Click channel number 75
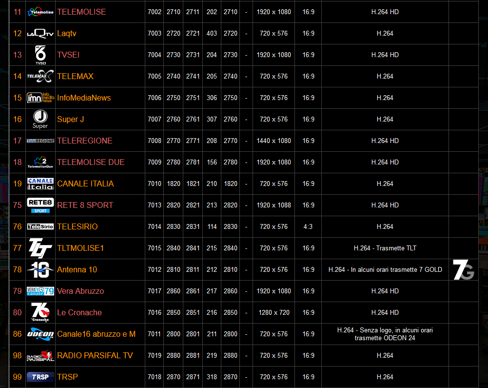 coord(18,205)
